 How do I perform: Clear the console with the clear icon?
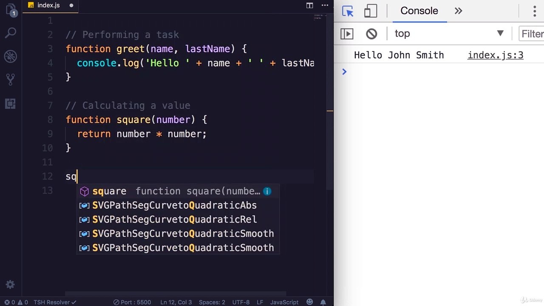(x=371, y=34)
